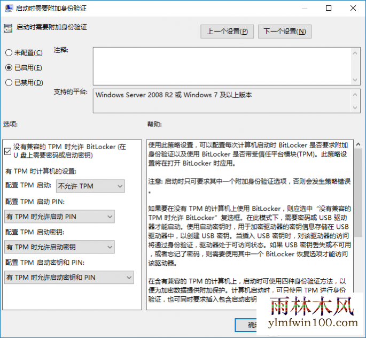Click the up arrow in the 支持的平台 box

(x=355, y=95)
